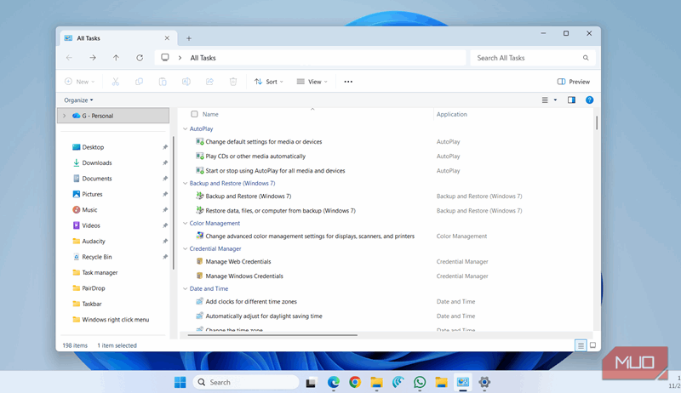Toggle the preview pane icon below Preview
The image size is (681, 393).
click(x=571, y=100)
